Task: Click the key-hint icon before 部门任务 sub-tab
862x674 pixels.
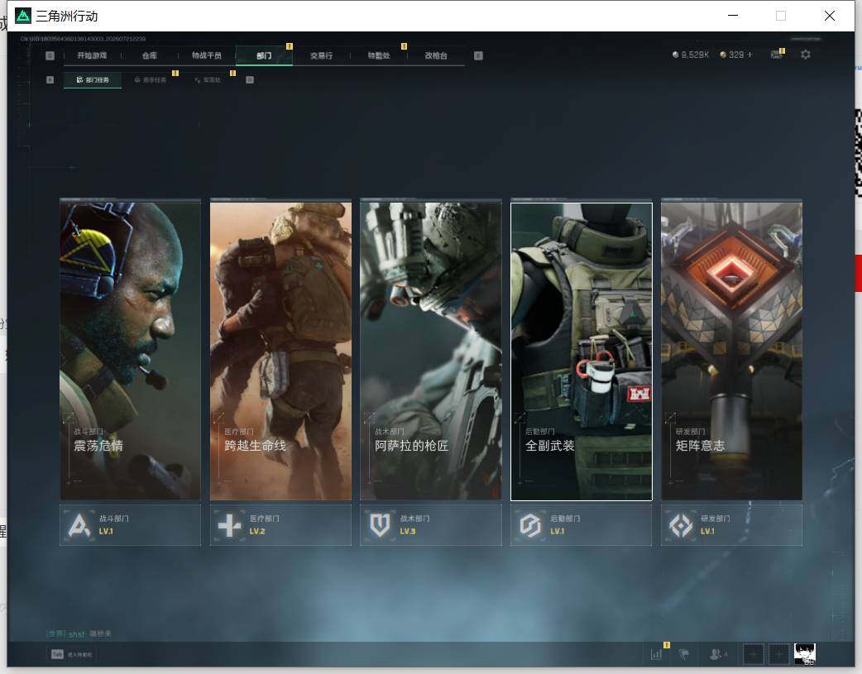Action: [x=50, y=79]
